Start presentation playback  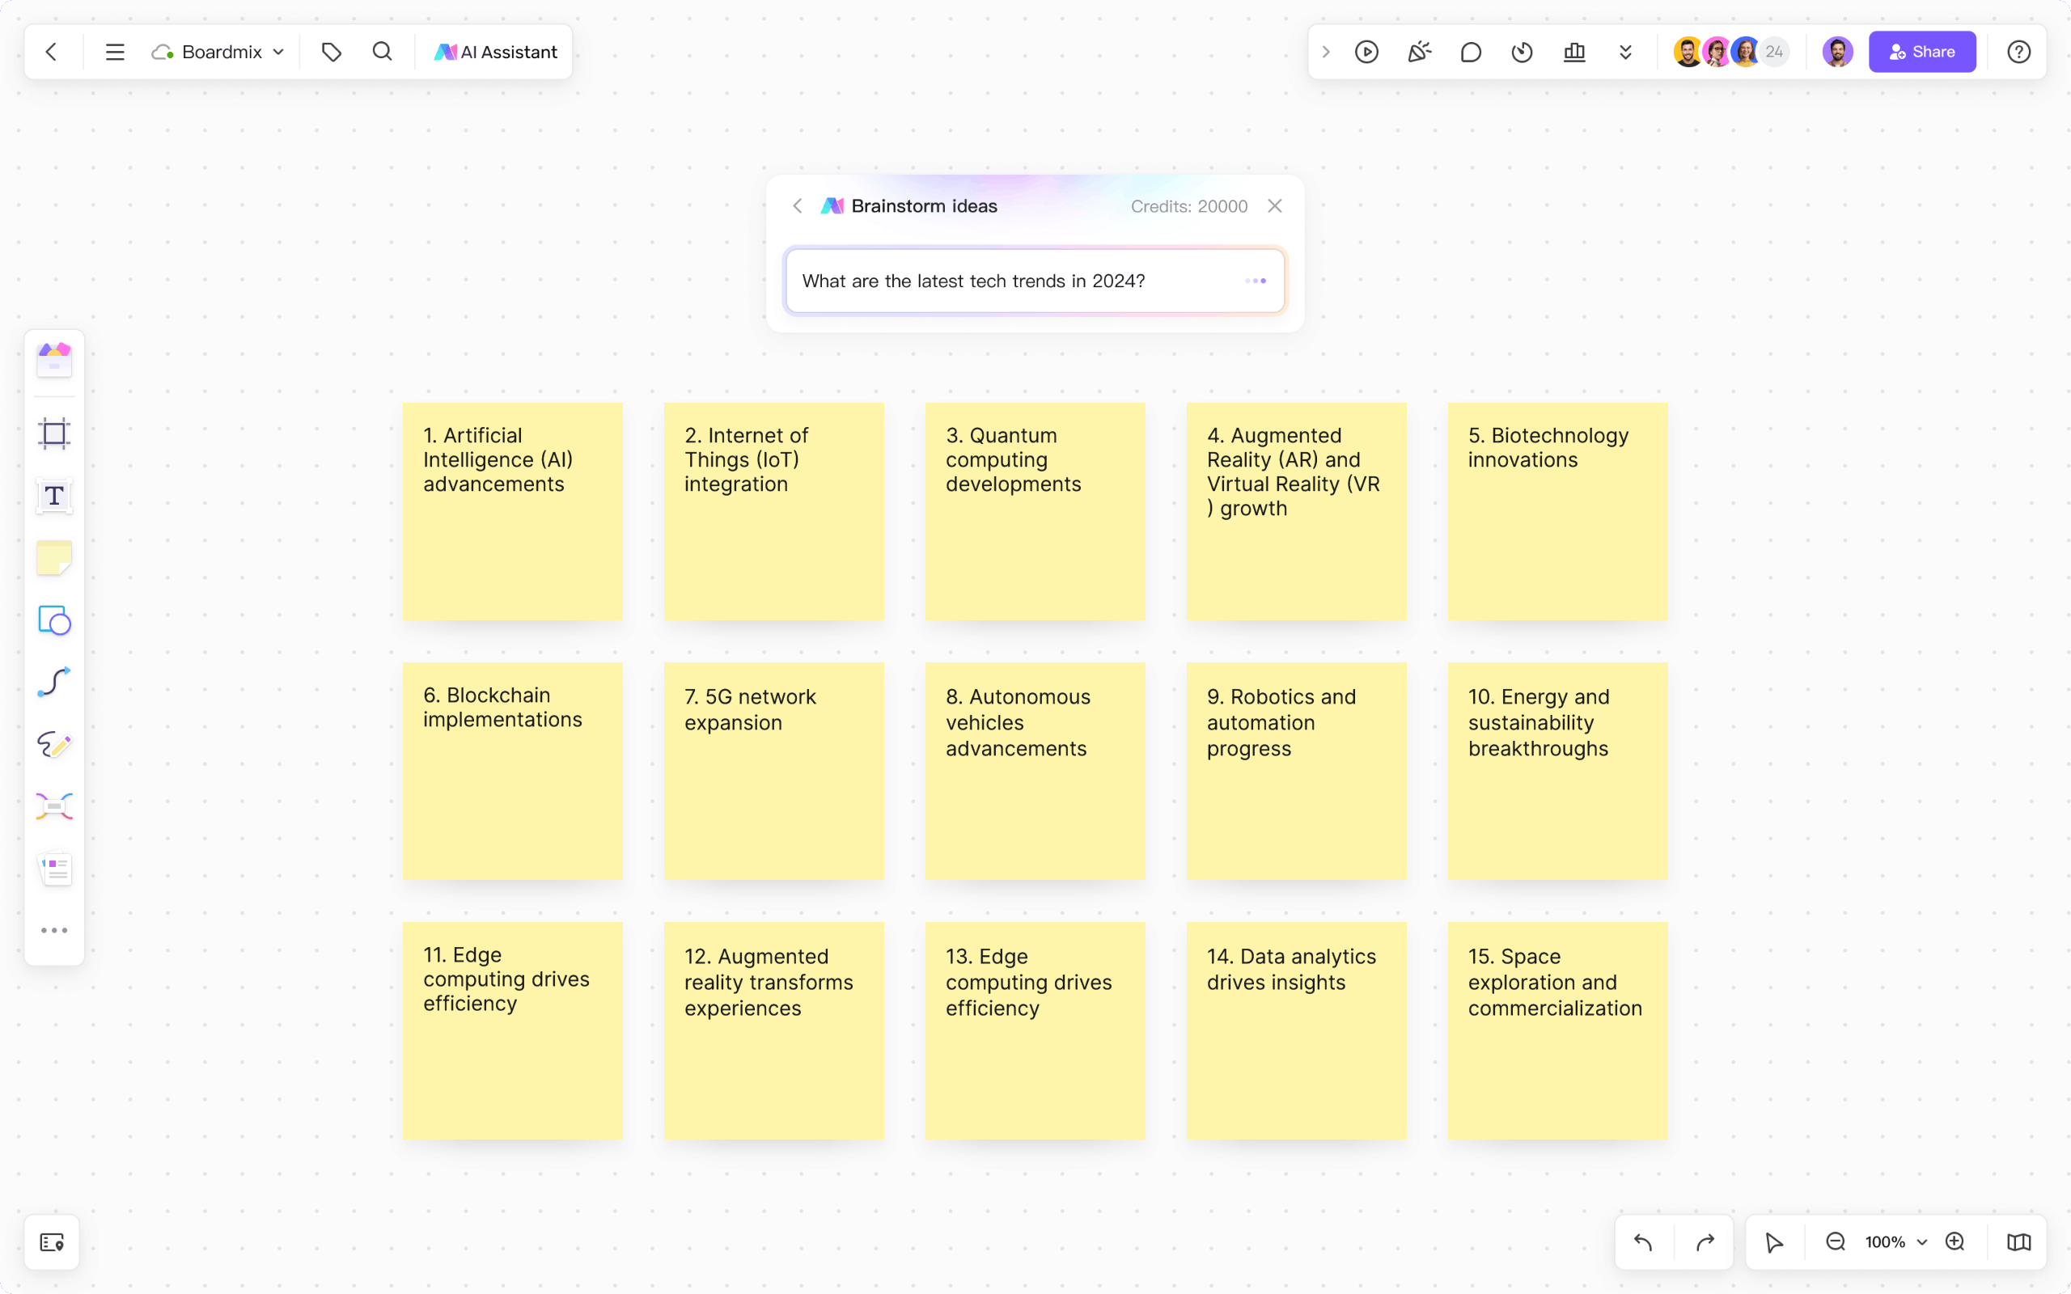click(x=1366, y=51)
